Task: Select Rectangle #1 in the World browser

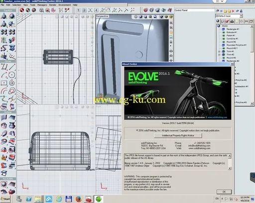Action: click(x=233, y=29)
